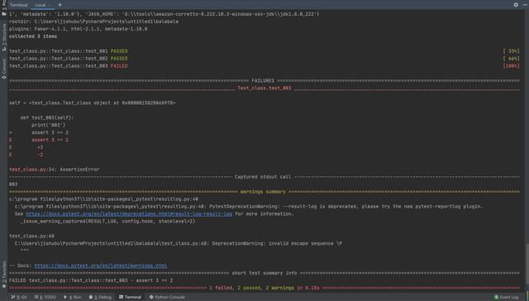
Task: Click the red test_class.py:24 file reference
Action: (27, 170)
